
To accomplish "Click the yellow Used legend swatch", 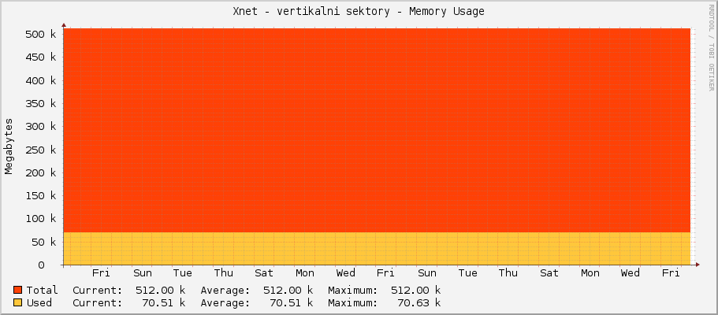I will (18, 302).
